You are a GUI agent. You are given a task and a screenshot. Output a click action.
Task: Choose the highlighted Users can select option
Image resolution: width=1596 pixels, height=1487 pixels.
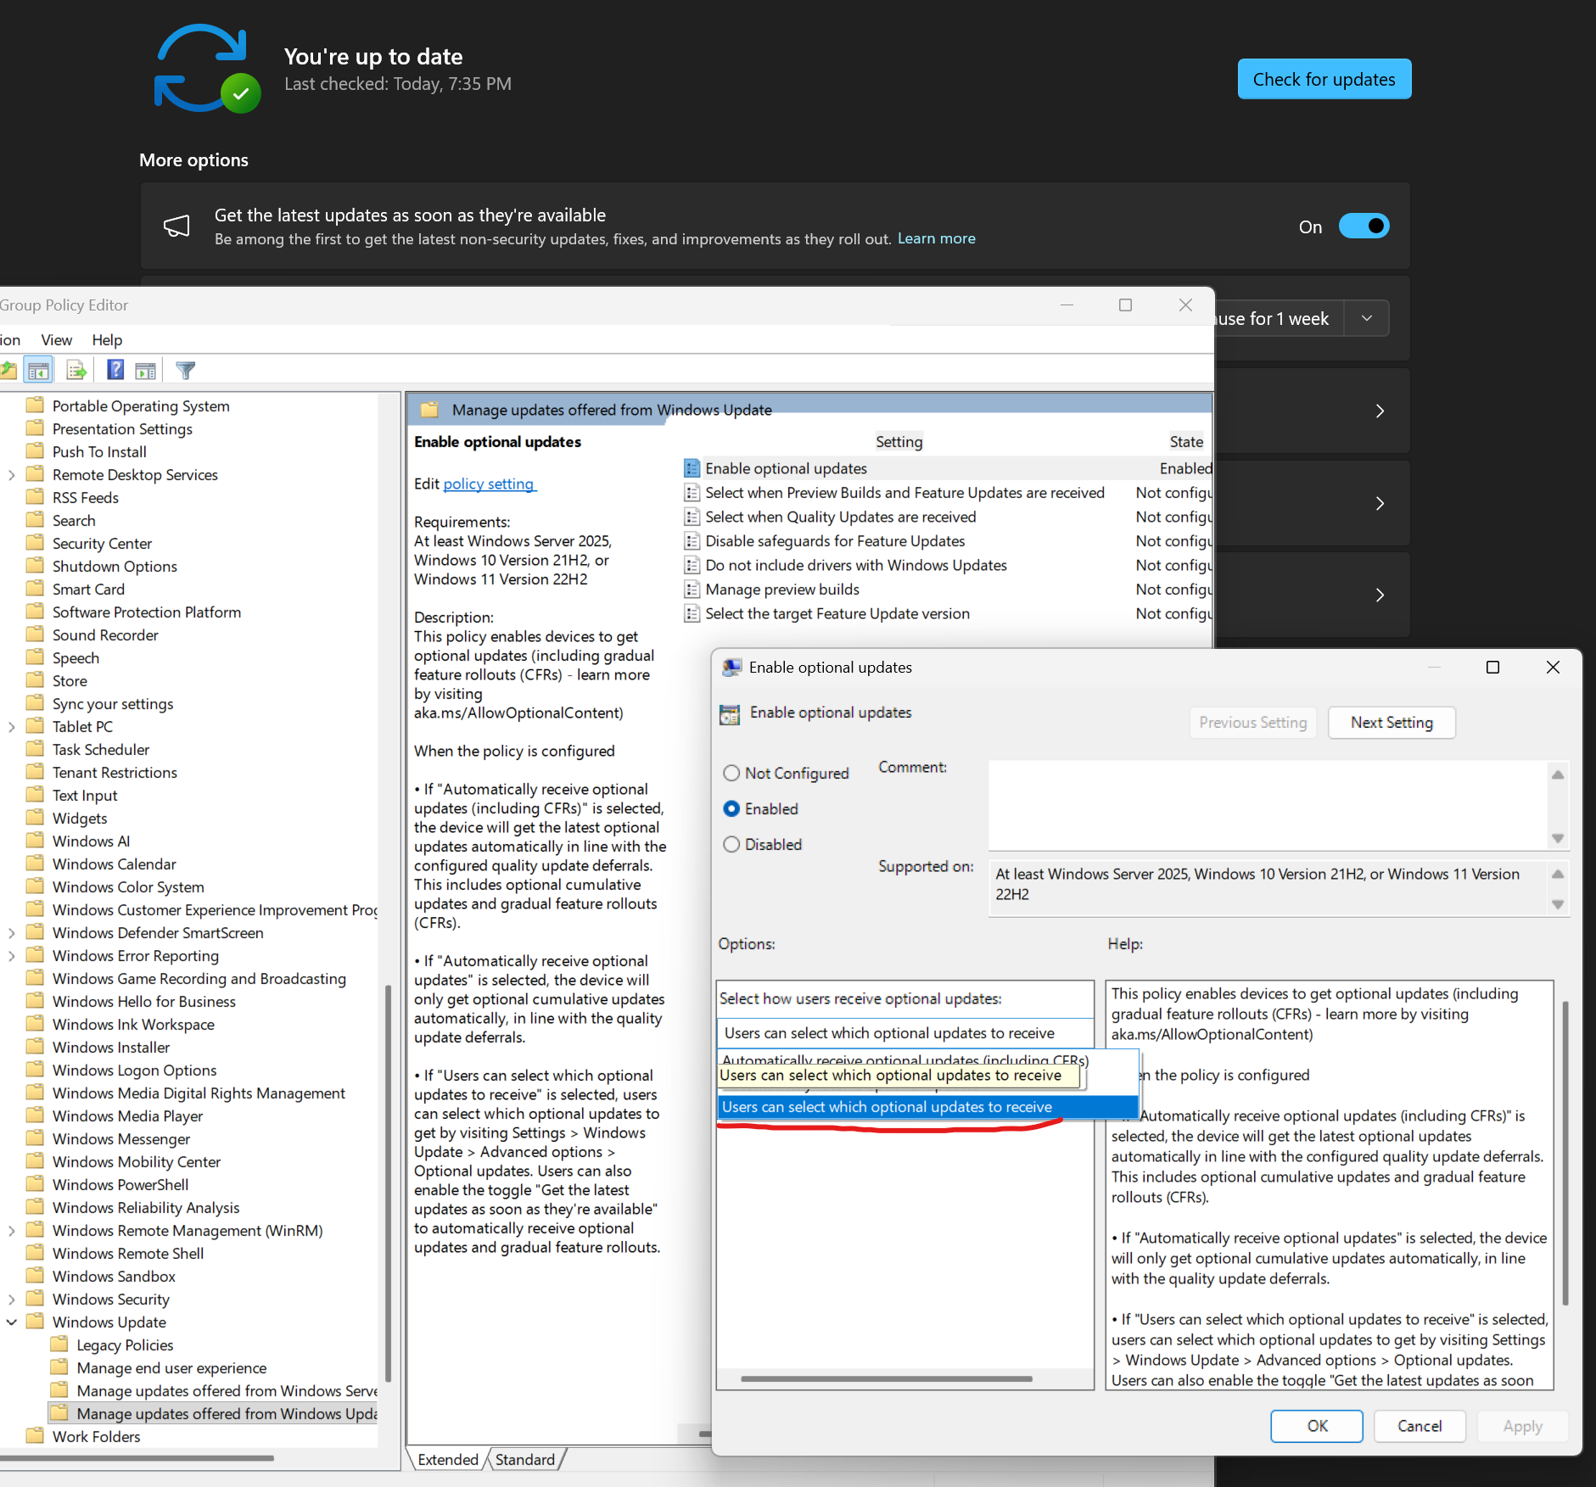tap(927, 1107)
